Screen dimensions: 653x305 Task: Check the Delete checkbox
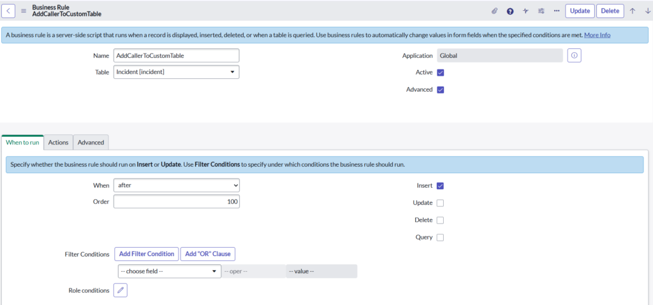440,220
